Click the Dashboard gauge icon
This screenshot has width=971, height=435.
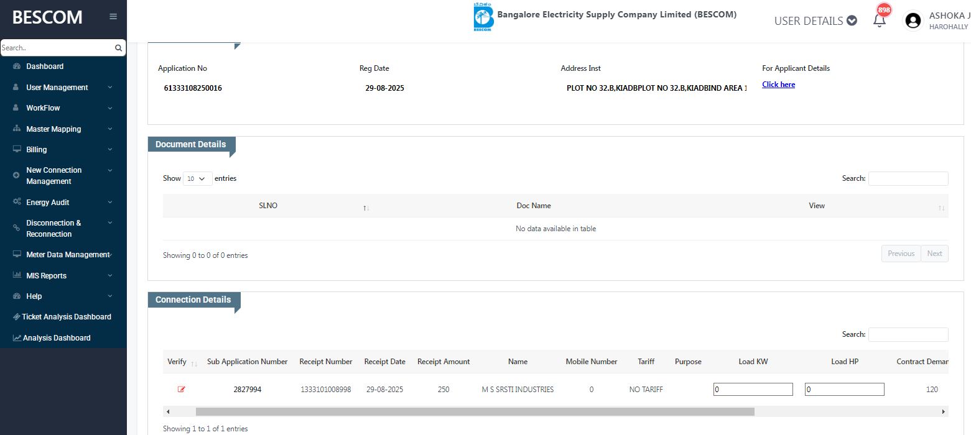pos(17,66)
